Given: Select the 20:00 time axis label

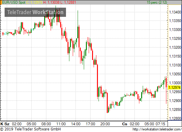Looking at the screenshot, I should coord(105,124).
